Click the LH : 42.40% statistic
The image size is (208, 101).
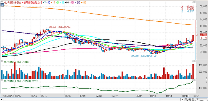[x=187, y=6]
